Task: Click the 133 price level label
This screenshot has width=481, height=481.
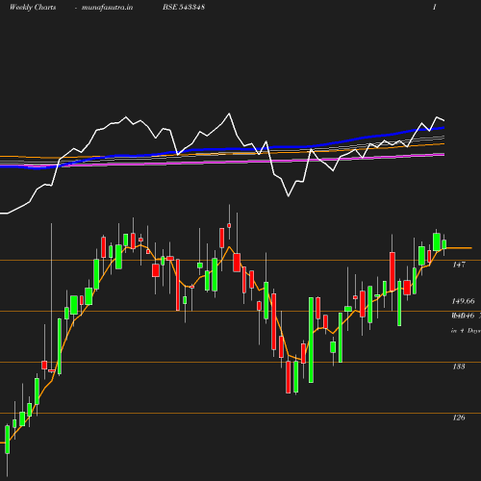Action: point(459,367)
